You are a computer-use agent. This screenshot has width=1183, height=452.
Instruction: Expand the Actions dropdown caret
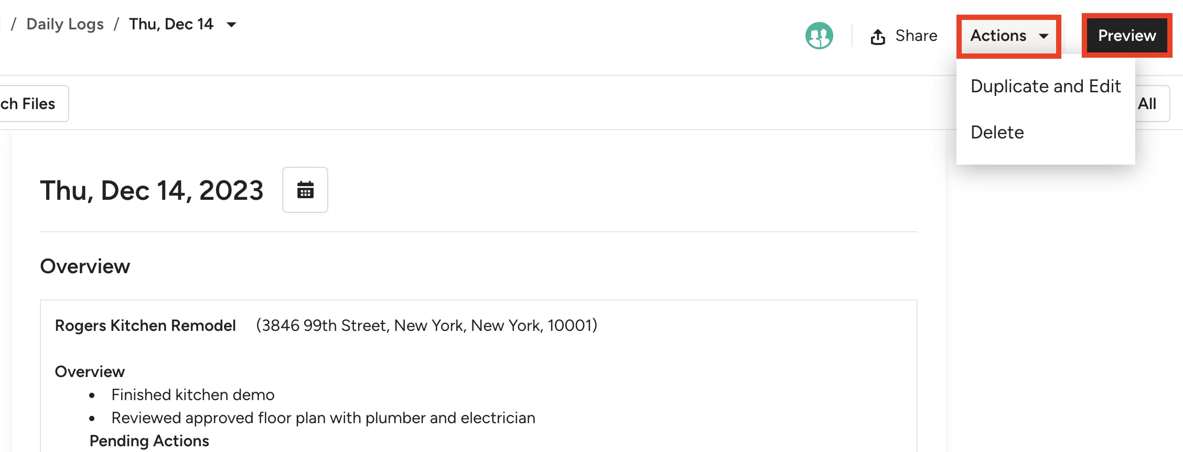[x=1044, y=37]
